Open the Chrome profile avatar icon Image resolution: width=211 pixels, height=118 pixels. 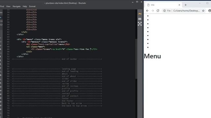point(210,11)
